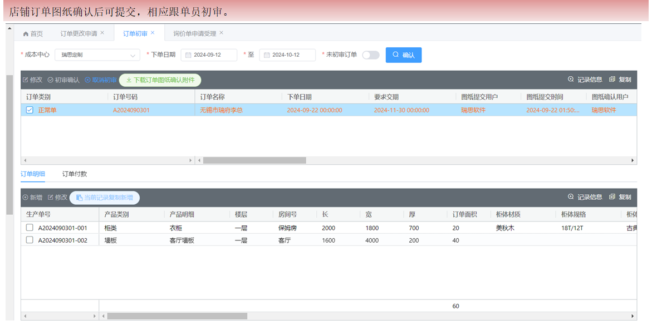
Task: Toggle the 未初审订单 switch
Action: (370, 55)
